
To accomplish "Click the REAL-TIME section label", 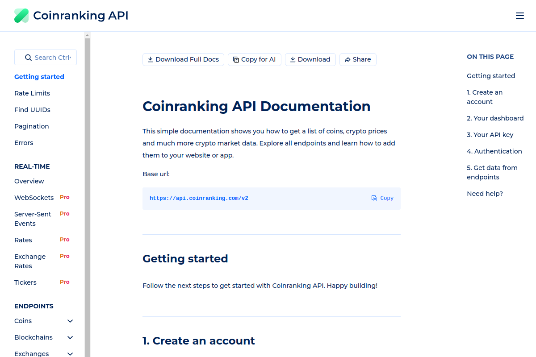I will (32, 166).
